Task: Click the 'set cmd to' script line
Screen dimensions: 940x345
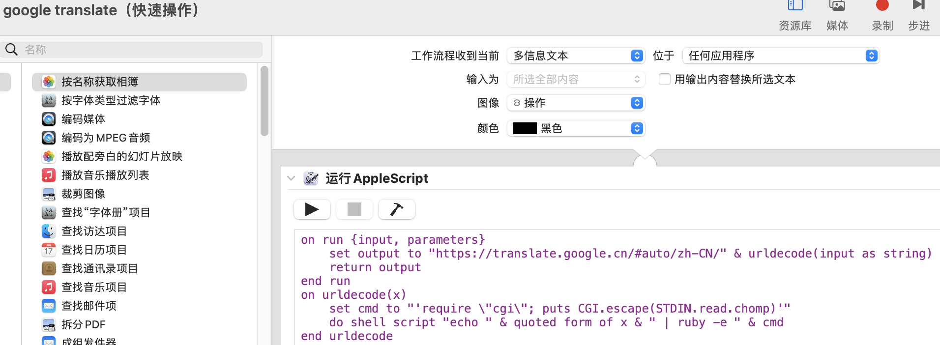Action: click(560, 309)
